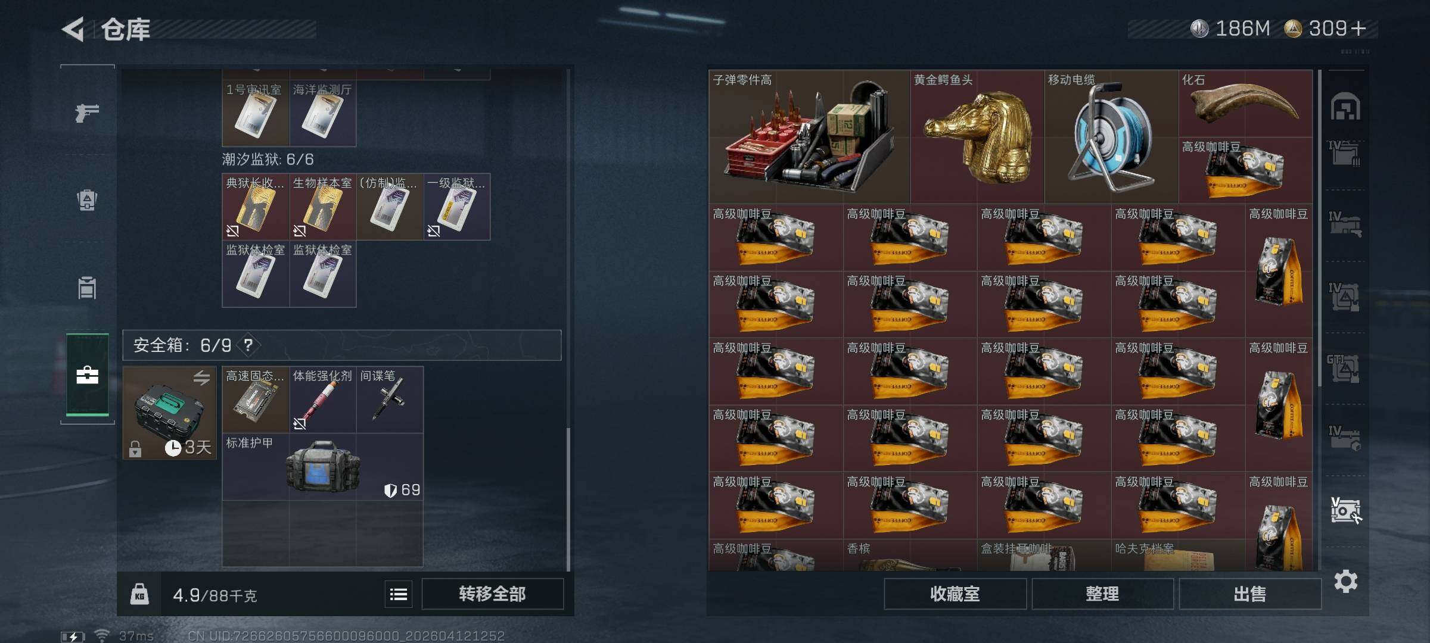Expand the GTI storage container in the right sidebar
The image size is (1430, 643).
[1343, 367]
